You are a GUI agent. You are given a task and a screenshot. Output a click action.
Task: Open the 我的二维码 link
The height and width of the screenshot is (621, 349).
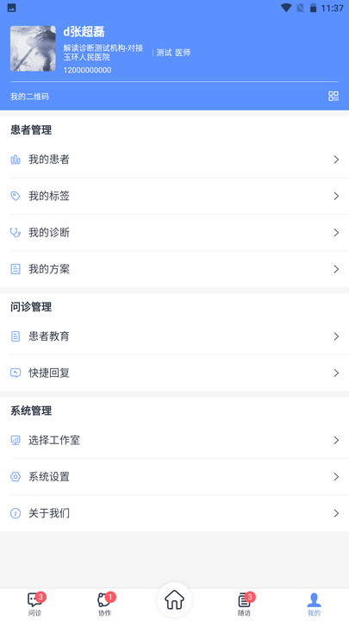pyautogui.click(x=29, y=97)
